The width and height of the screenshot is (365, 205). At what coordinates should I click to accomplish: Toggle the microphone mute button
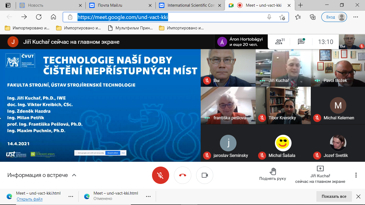160,175
